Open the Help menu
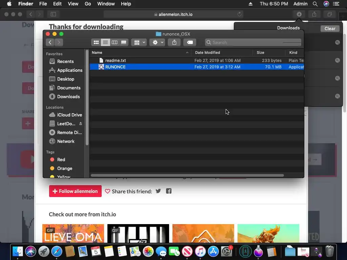The width and height of the screenshot is (347, 260). coord(126,4)
